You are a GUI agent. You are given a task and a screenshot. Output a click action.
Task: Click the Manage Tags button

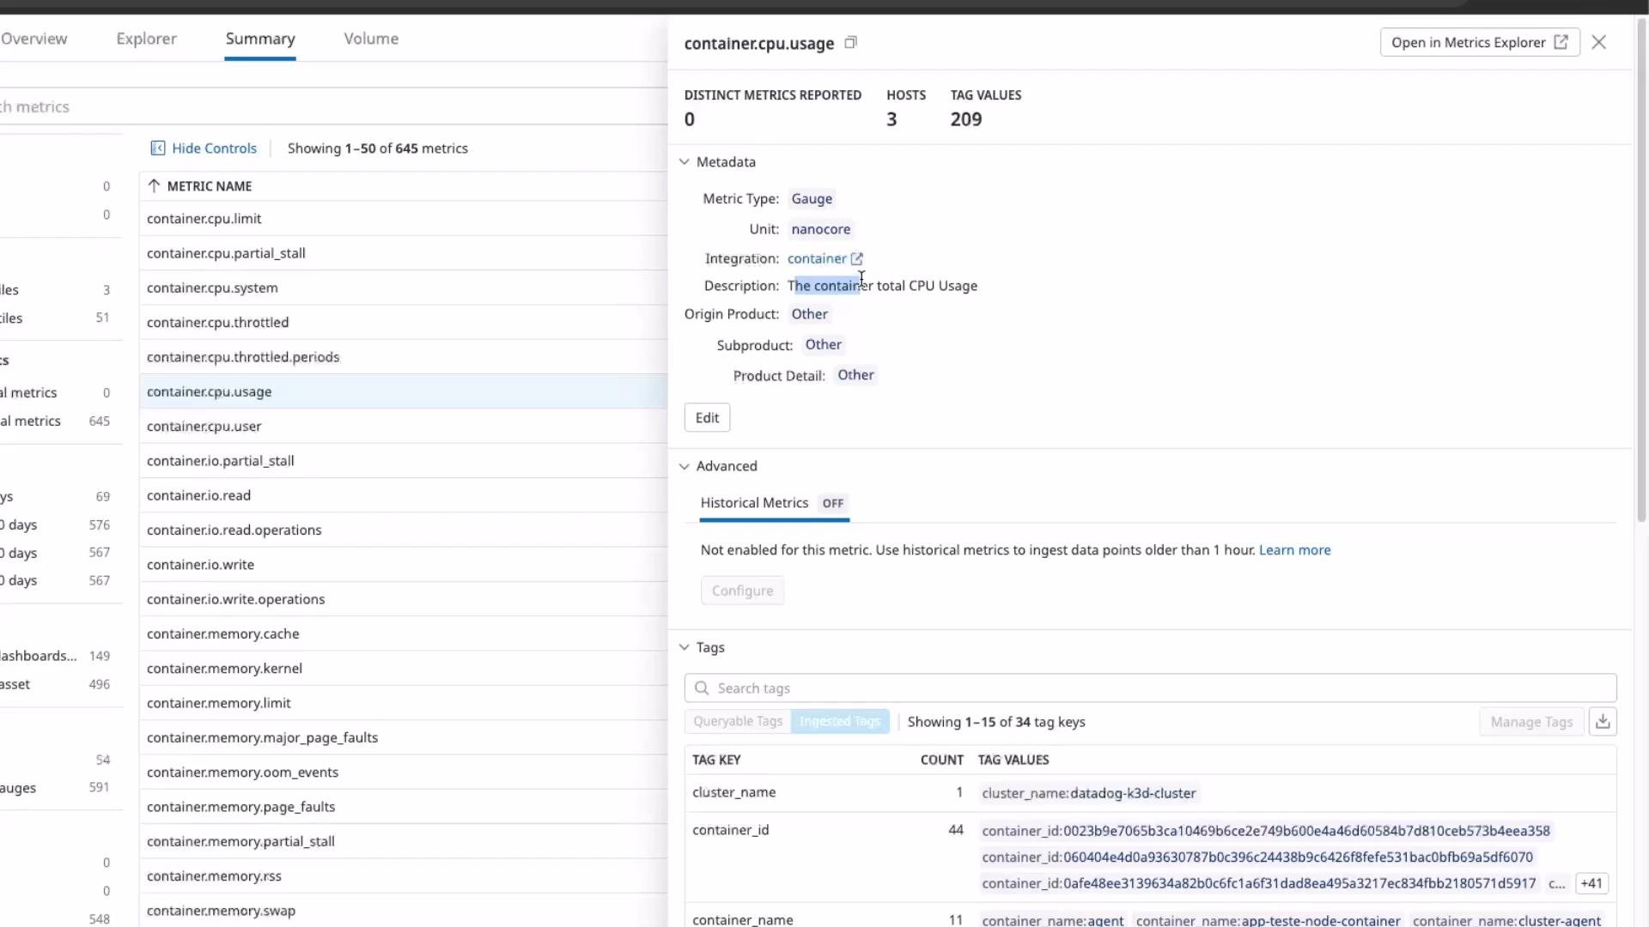pos(1531,722)
